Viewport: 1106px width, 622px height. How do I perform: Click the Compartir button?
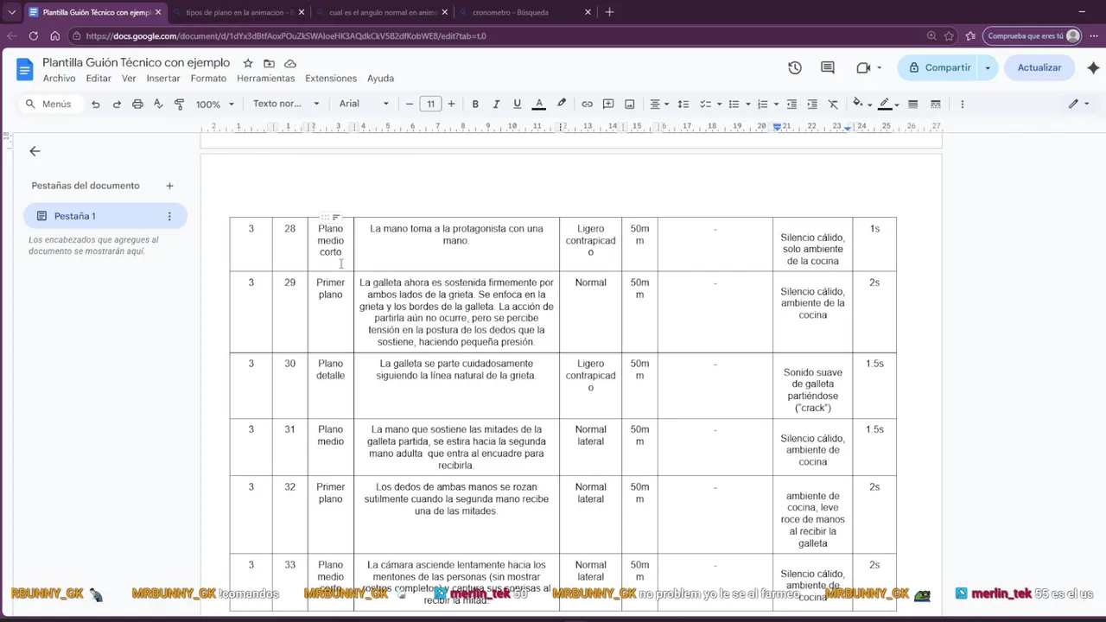tap(938, 67)
